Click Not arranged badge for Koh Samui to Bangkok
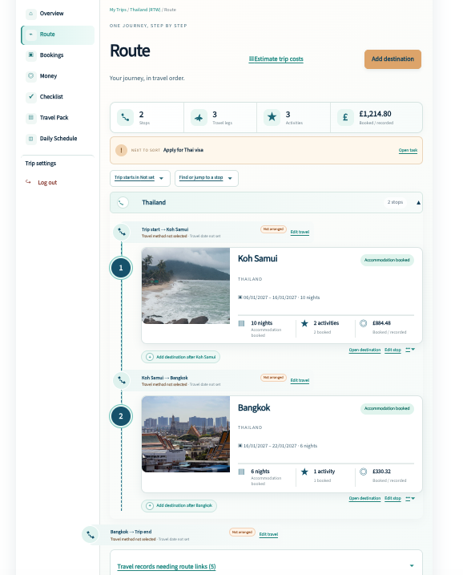463x575 pixels. pyautogui.click(x=273, y=378)
